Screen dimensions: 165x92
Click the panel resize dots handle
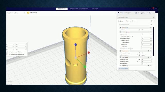pyautogui.click(x=136, y=71)
